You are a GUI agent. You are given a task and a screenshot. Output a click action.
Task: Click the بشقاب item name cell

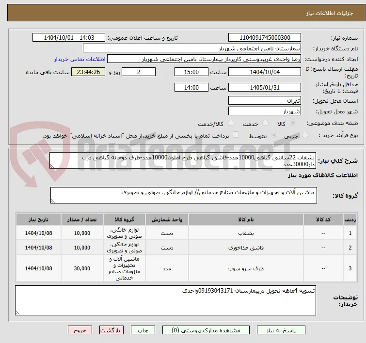tap(246, 233)
